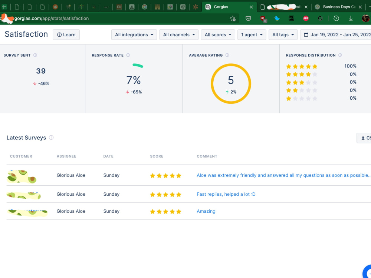371x278 pixels.
Task: Switch to the Google Sheets pinned tab
Action: [x=4, y=7]
